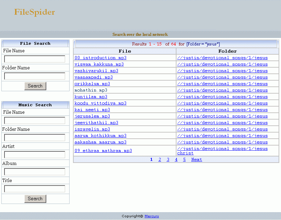Click the FileSpider logo text
Viewport: 281px width, 220px height.
35,12
